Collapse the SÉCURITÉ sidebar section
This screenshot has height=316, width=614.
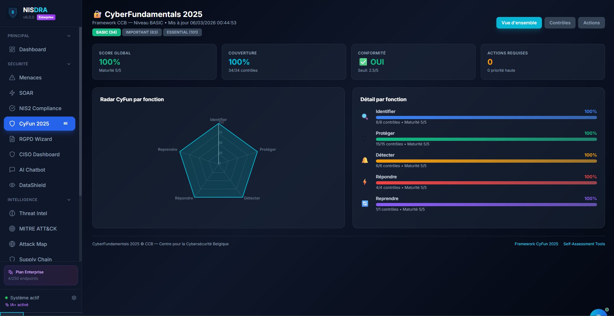point(69,64)
